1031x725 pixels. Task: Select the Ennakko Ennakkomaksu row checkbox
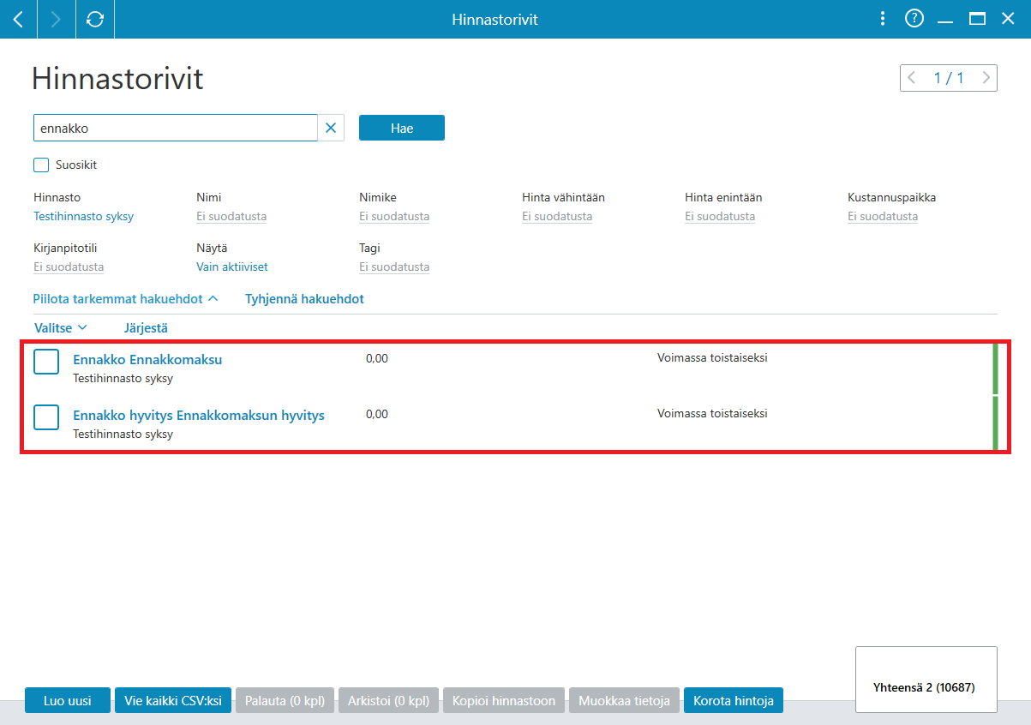[x=46, y=362]
